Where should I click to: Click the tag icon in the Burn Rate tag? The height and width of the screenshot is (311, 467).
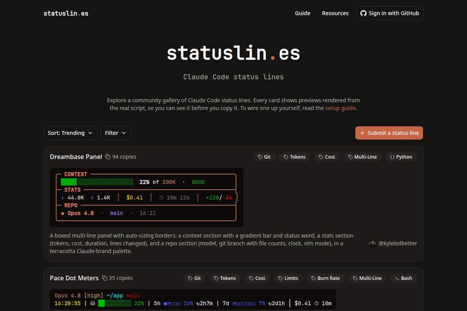313,278
